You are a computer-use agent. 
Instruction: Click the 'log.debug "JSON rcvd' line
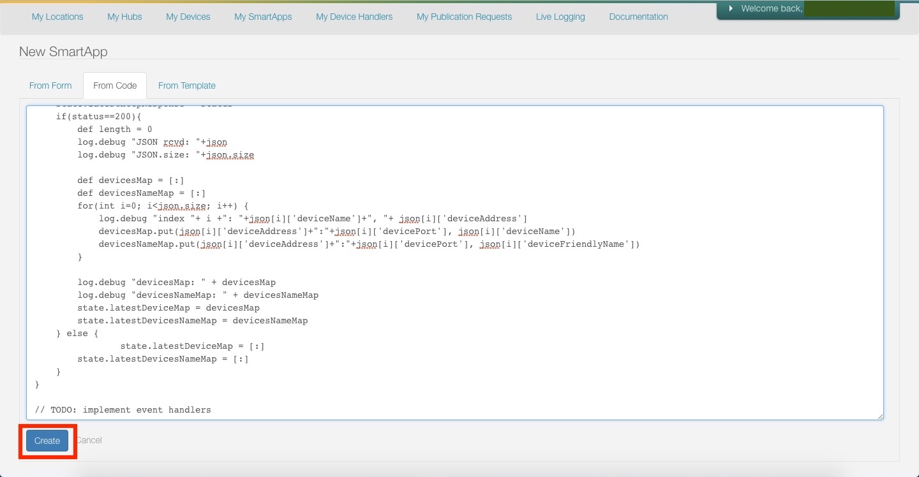coord(153,142)
